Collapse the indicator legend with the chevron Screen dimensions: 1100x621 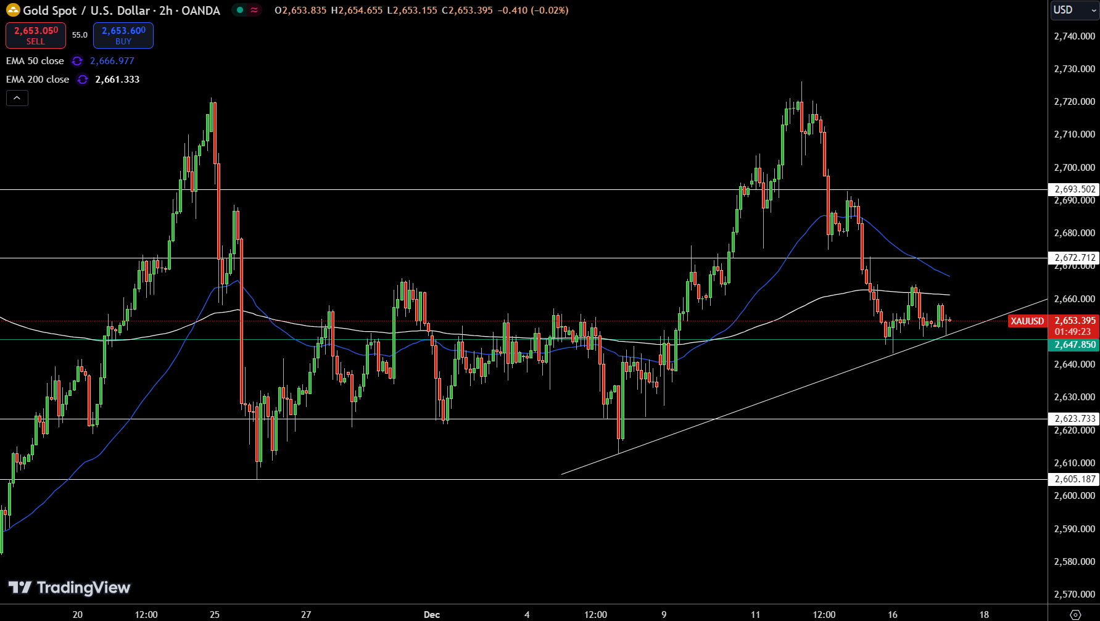[17, 98]
